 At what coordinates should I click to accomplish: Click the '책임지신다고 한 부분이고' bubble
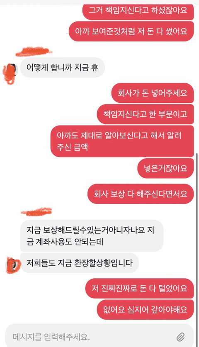click(146, 114)
